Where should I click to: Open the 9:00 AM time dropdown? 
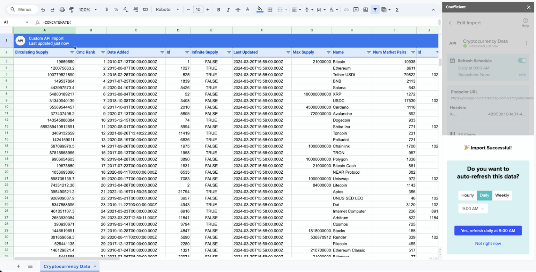[473, 208]
